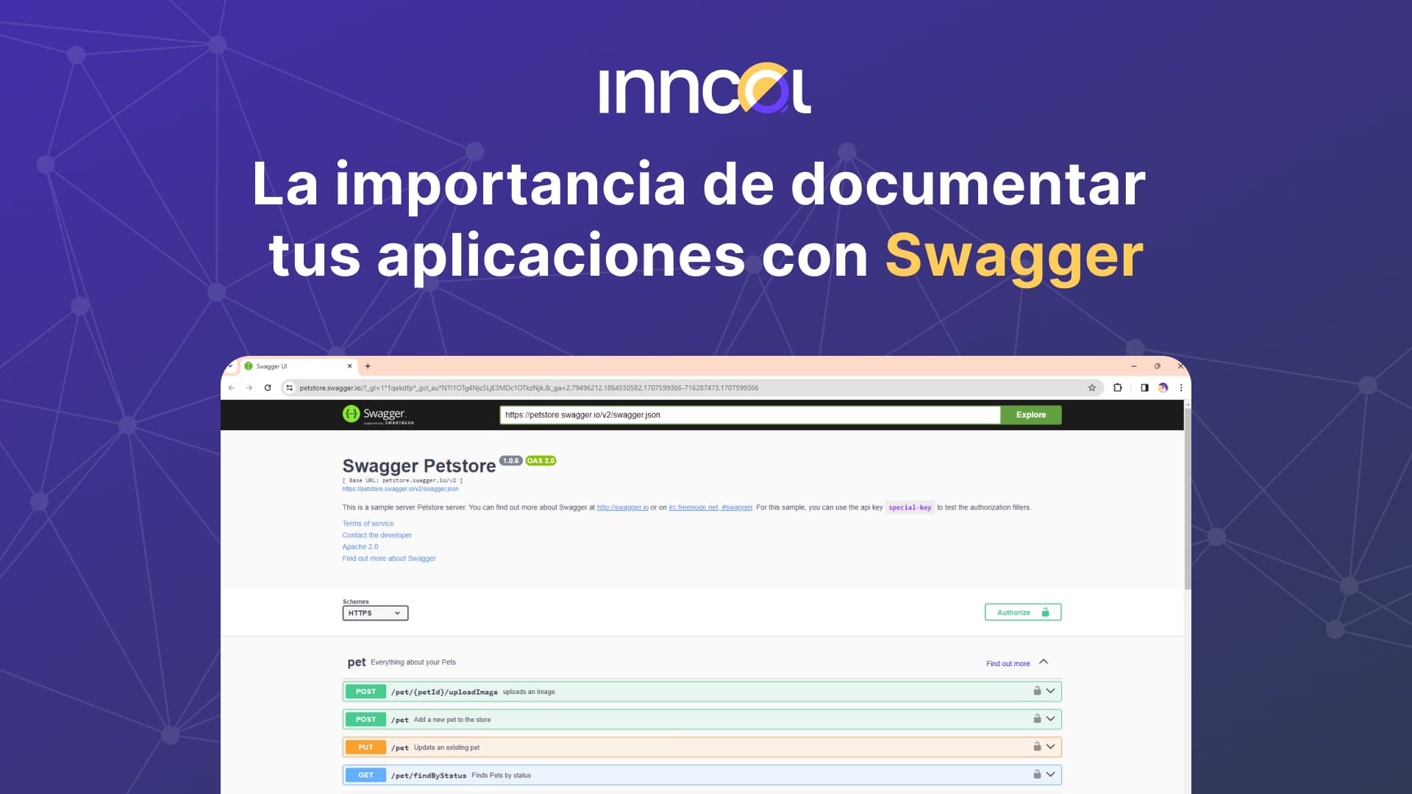1412x794 pixels.
Task: Click the browser refresh icon
Action: 267,387
